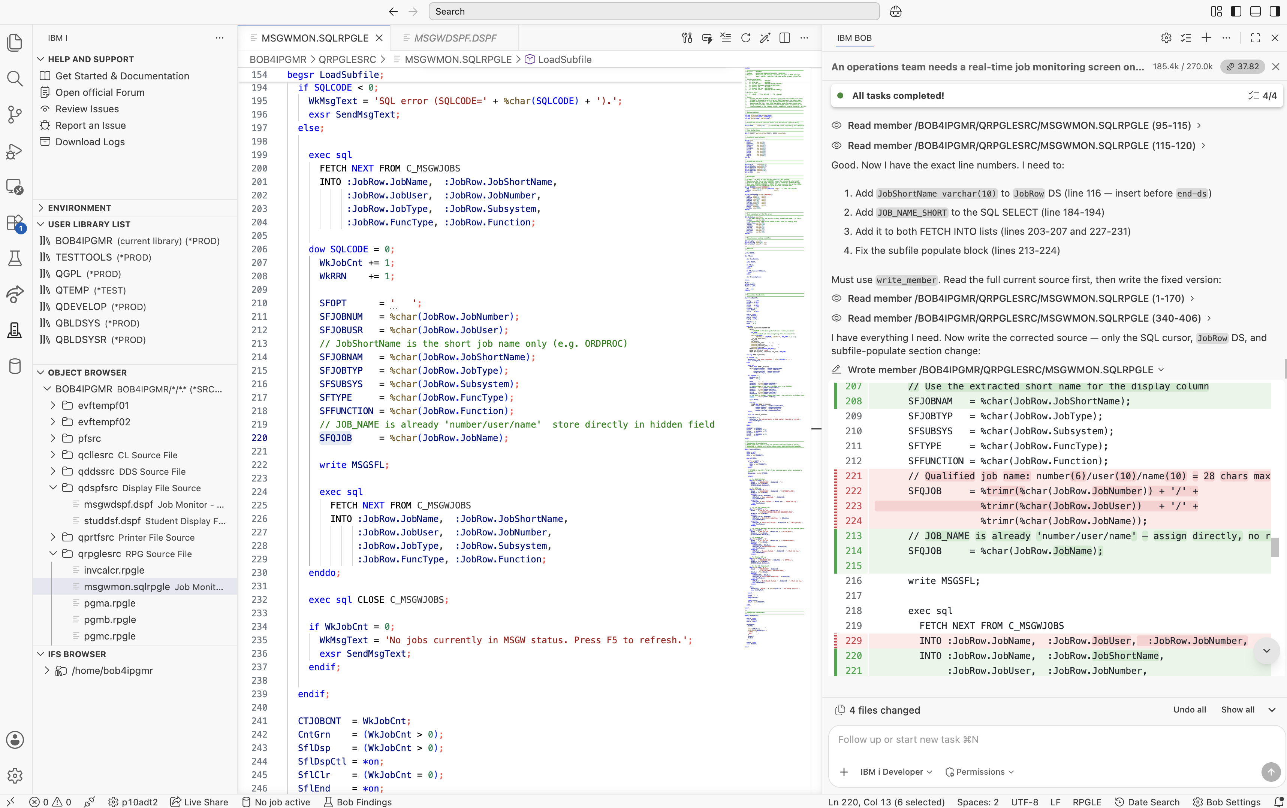Send the follow-up message arrow button
This screenshot has height=808, width=1287.
point(1271,772)
